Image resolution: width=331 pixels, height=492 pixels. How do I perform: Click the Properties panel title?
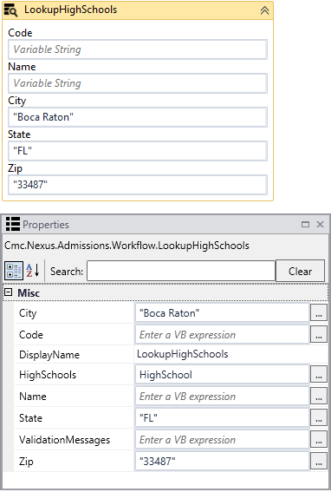pos(46,225)
